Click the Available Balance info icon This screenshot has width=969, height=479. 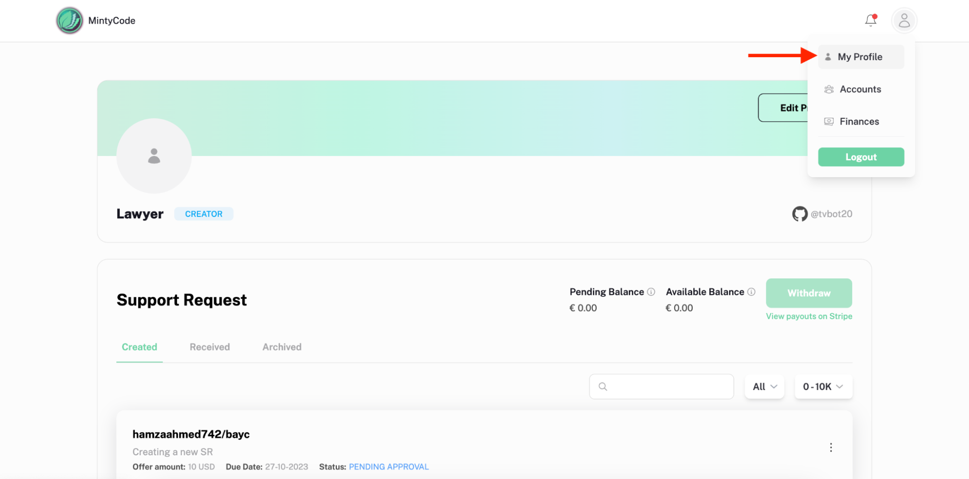pyautogui.click(x=751, y=292)
